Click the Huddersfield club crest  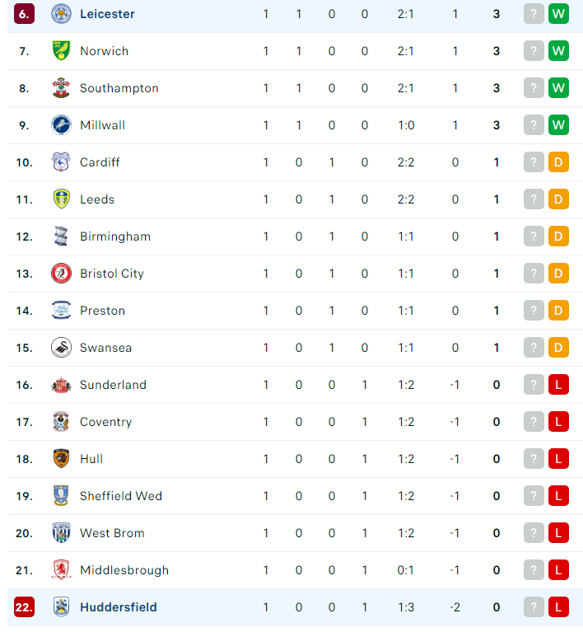pos(61,607)
